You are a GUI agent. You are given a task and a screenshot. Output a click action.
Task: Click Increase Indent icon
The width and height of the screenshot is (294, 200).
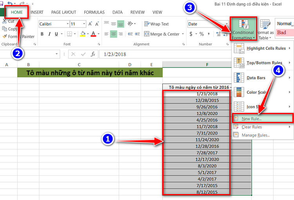pos(137,34)
